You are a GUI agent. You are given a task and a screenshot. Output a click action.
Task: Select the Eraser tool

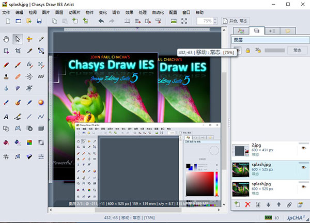(18, 76)
